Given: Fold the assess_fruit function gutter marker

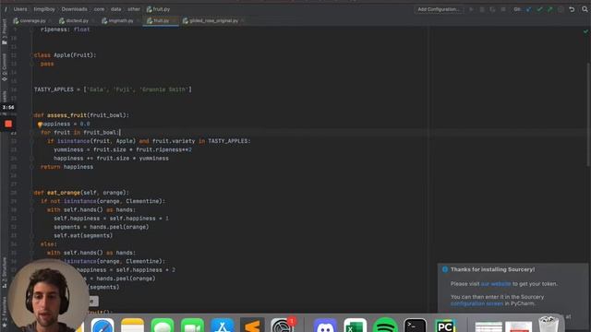Looking at the screenshot, I should [x=31, y=115].
